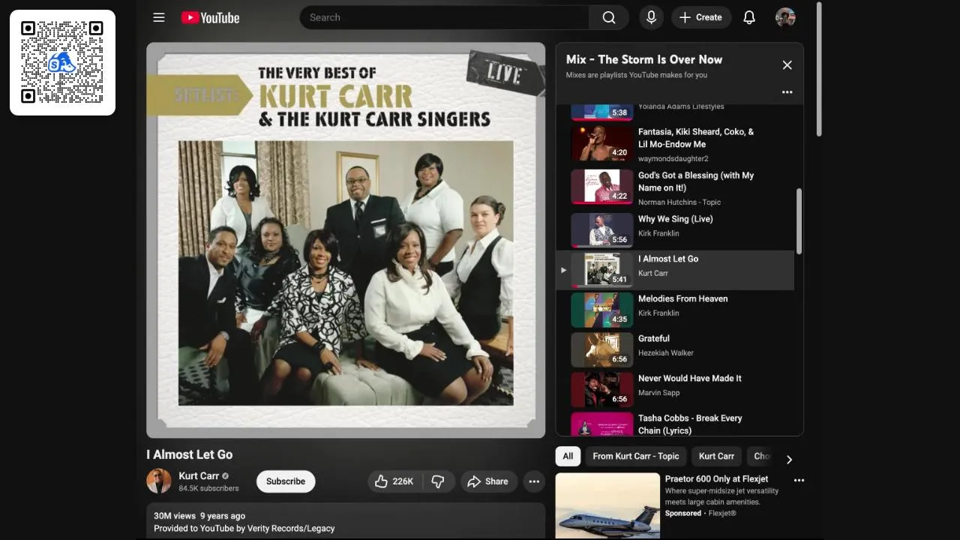The width and height of the screenshot is (960, 540).
Task: Close the Mix playlist panel
Action: tap(787, 65)
